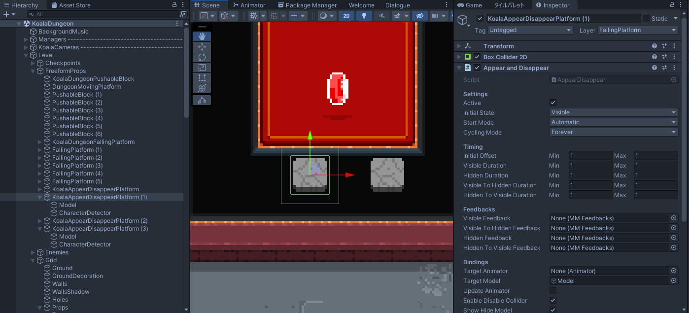Select PushableBlock (3) in the Hierarchy

[x=77, y=110]
